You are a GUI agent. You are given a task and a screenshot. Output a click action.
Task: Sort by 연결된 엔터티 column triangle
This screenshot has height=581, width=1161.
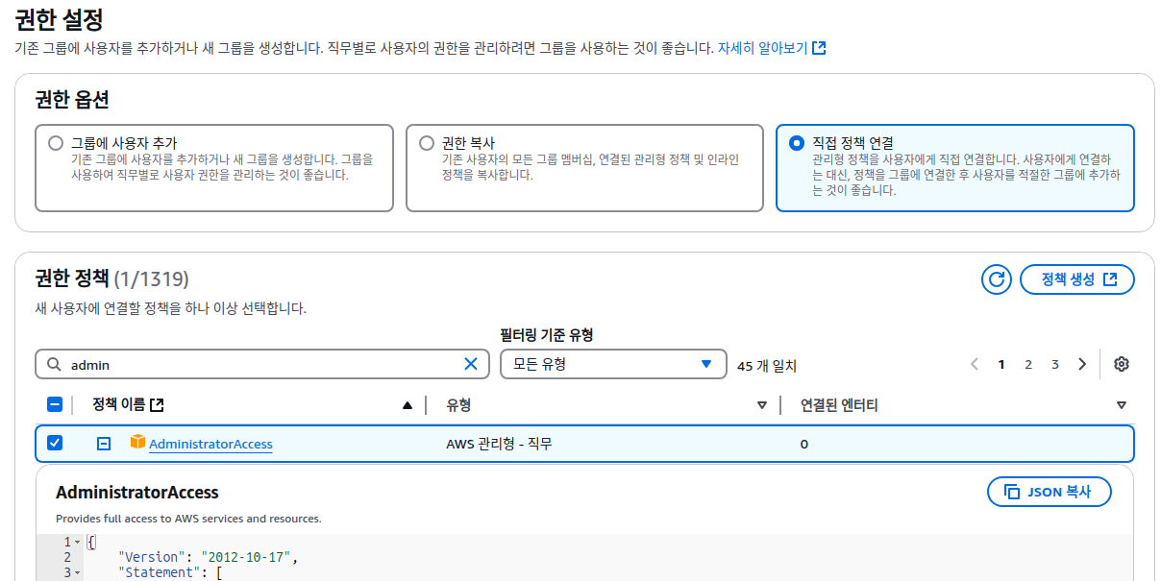coord(1122,405)
